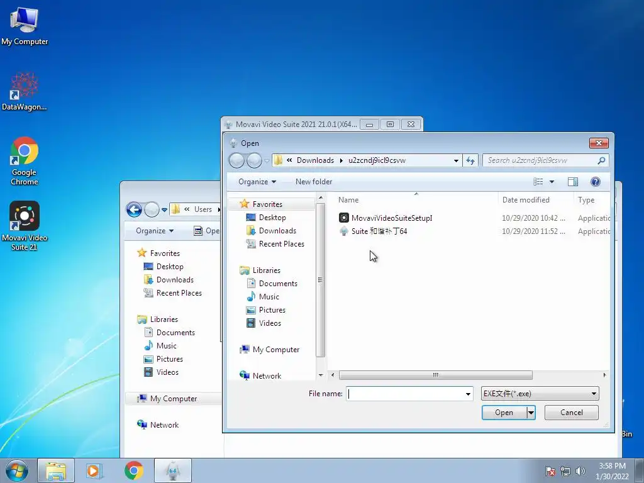The height and width of the screenshot is (483, 644).
Task: Show the preview pane in Open dialog
Action: tap(573, 182)
